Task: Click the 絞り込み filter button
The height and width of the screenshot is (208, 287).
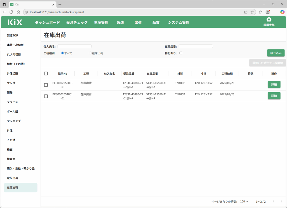Action: (x=276, y=53)
